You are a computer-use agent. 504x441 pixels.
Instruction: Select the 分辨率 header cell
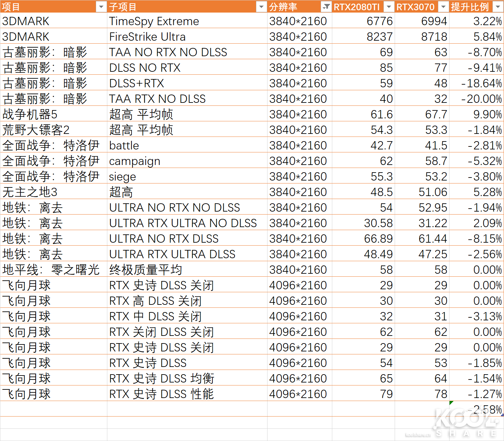point(300,6)
